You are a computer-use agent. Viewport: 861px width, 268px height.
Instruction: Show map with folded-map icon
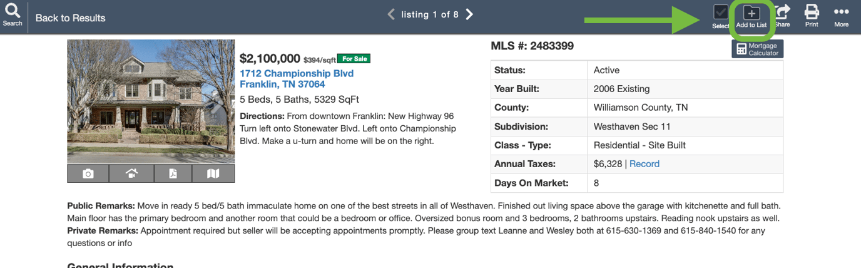(x=213, y=173)
